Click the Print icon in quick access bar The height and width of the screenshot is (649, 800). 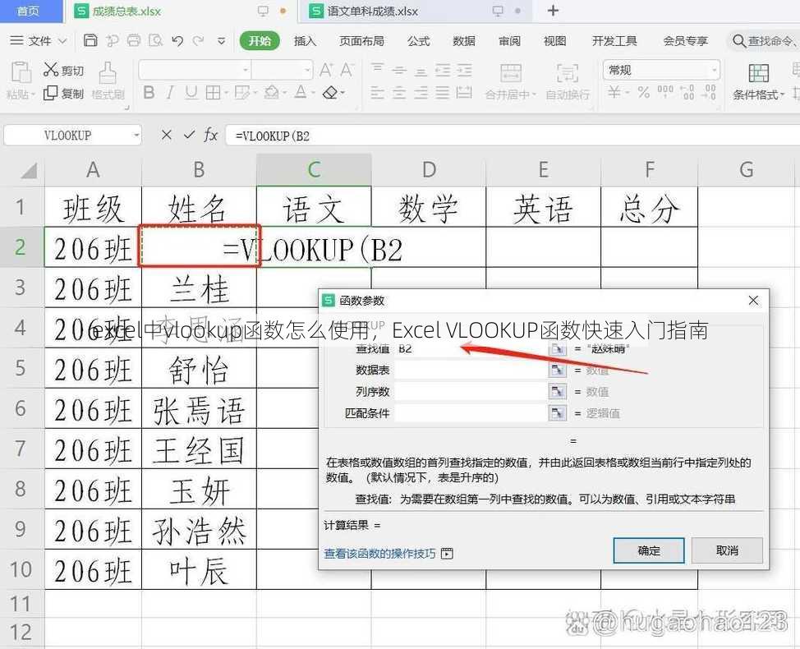pos(134,40)
